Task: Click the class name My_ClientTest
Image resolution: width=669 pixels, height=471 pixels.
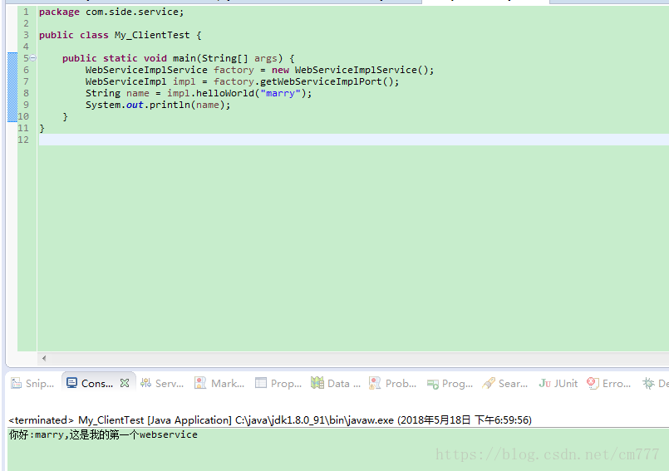Action: click(152, 35)
